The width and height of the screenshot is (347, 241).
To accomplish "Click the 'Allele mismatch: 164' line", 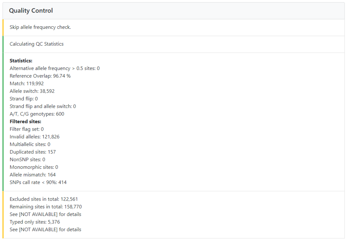I will click(x=32, y=175).
